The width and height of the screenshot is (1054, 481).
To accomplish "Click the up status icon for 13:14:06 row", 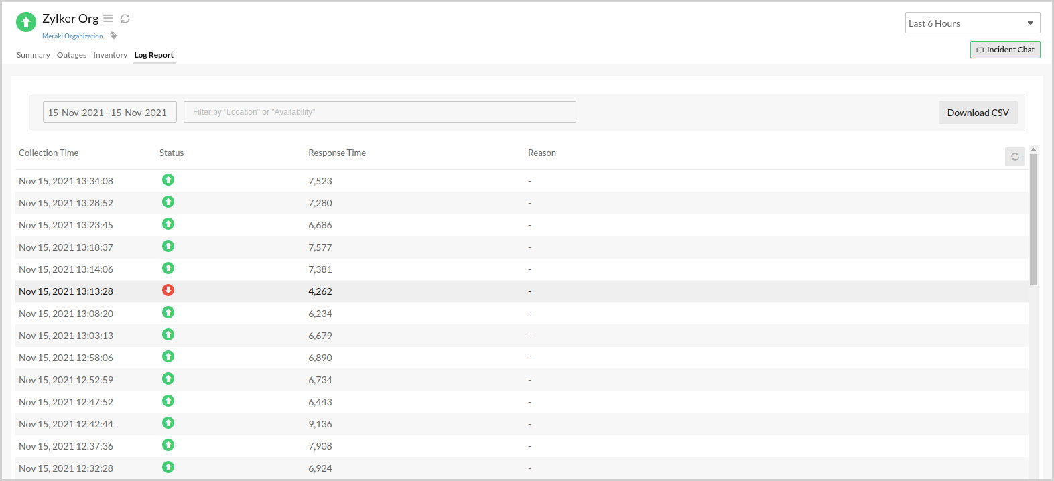I will (168, 268).
